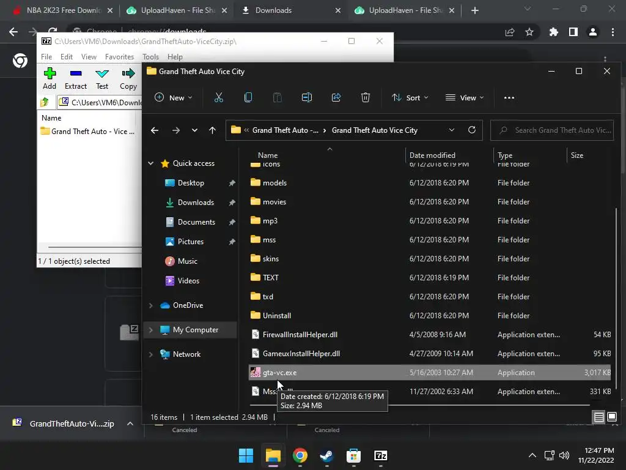626x470 pixels.
Task: Open the Tools menu in 7-Zip
Action: (x=150, y=57)
